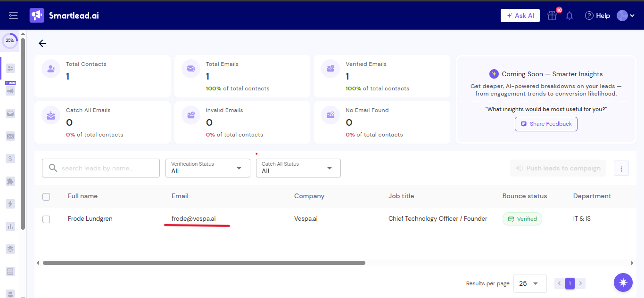The height and width of the screenshot is (298, 644).
Task: Open the server list icon in sidebar
Action: tap(10, 272)
